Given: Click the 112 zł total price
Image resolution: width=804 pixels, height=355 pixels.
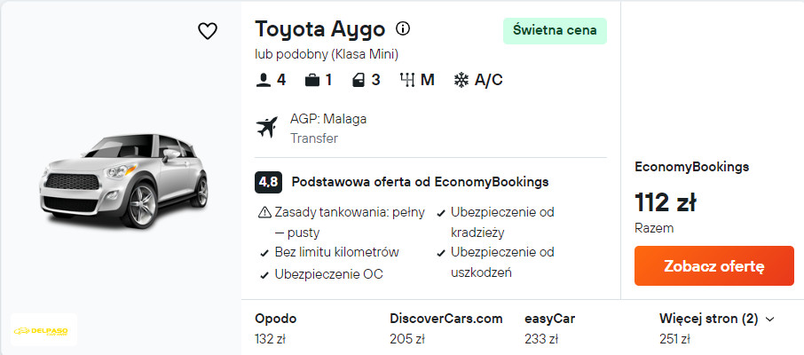Looking at the screenshot, I should click(x=665, y=202).
